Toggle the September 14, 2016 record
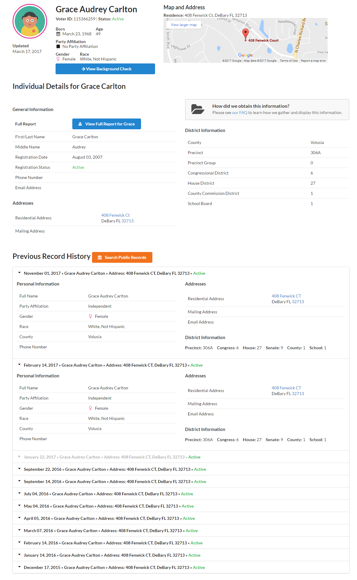This screenshot has height=580, width=357. coord(181,482)
